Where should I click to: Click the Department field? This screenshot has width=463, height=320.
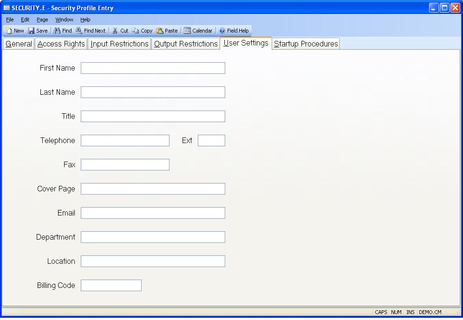153,237
